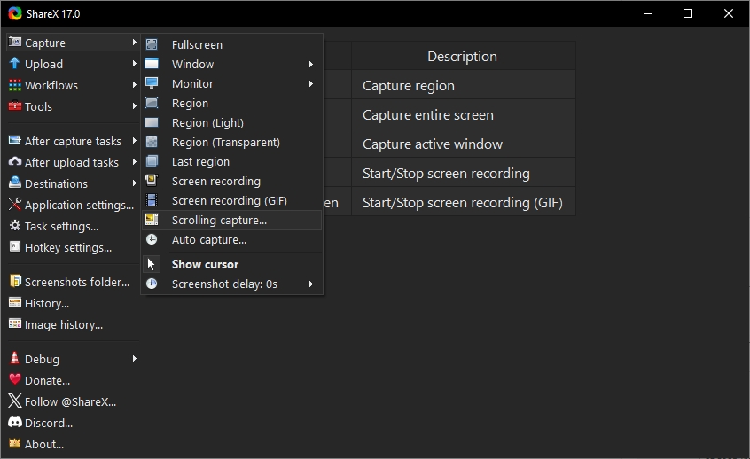750x459 pixels.
Task: Click the Debug traffic cone icon
Action: pos(15,358)
